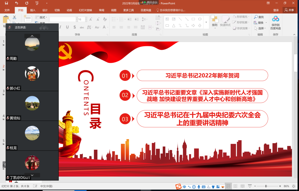Fit slide to current window
The width and height of the screenshot is (299, 191).
294,186
